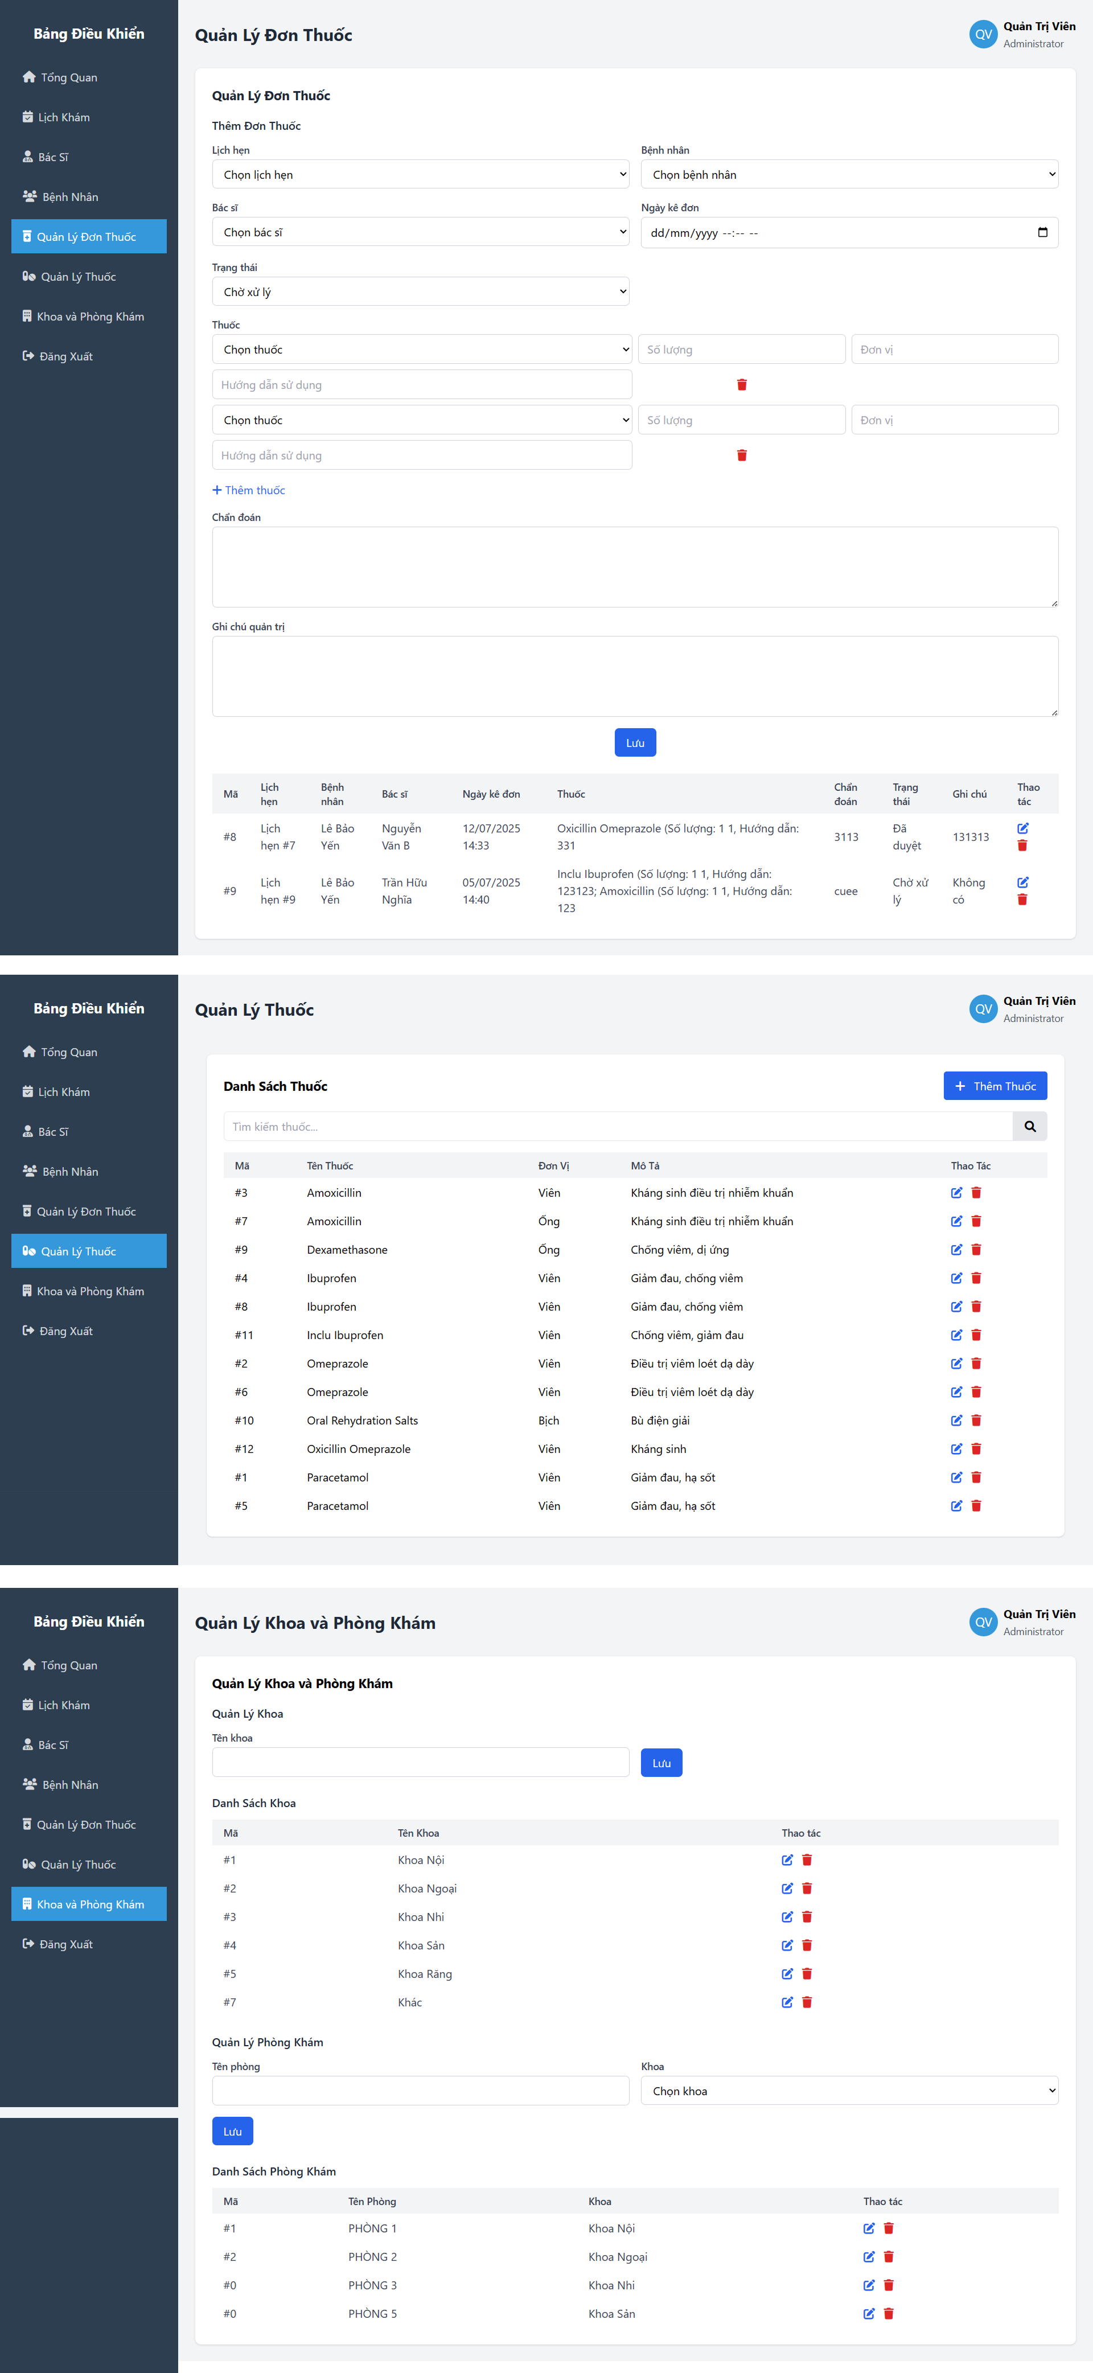The width and height of the screenshot is (1093, 2373).
Task: Open the Chọn thuốc dropdown
Action: [x=421, y=348]
